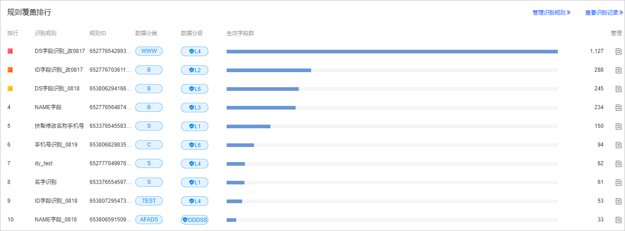Select the DDDSS data level badge
The image size is (625, 231).
click(195, 220)
